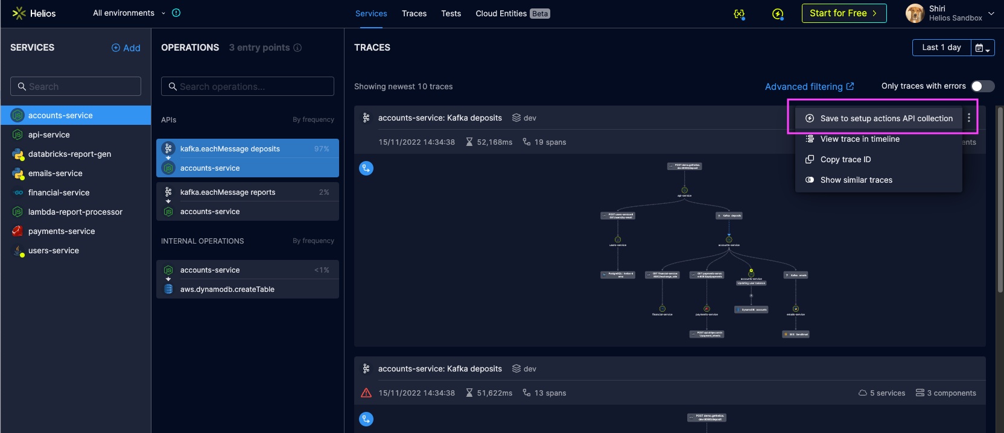Choose Save to setup actions API collection
Screen dimensions: 1004x433
click(878, 118)
